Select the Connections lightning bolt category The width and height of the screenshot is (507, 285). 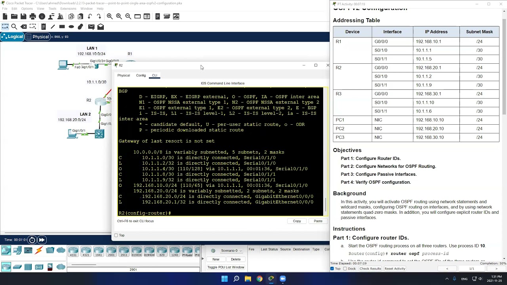pos(39,250)
